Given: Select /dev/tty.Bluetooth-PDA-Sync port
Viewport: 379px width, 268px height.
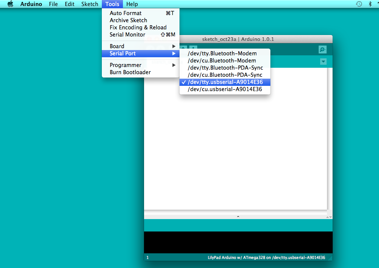Looking at the screenshot, I should pos(225,67).
